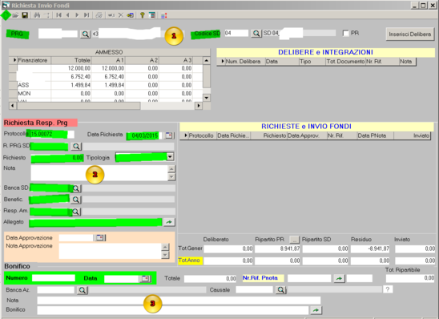
Task: Click into the Nota text area under Richiesto
Action: click(99, 173)
